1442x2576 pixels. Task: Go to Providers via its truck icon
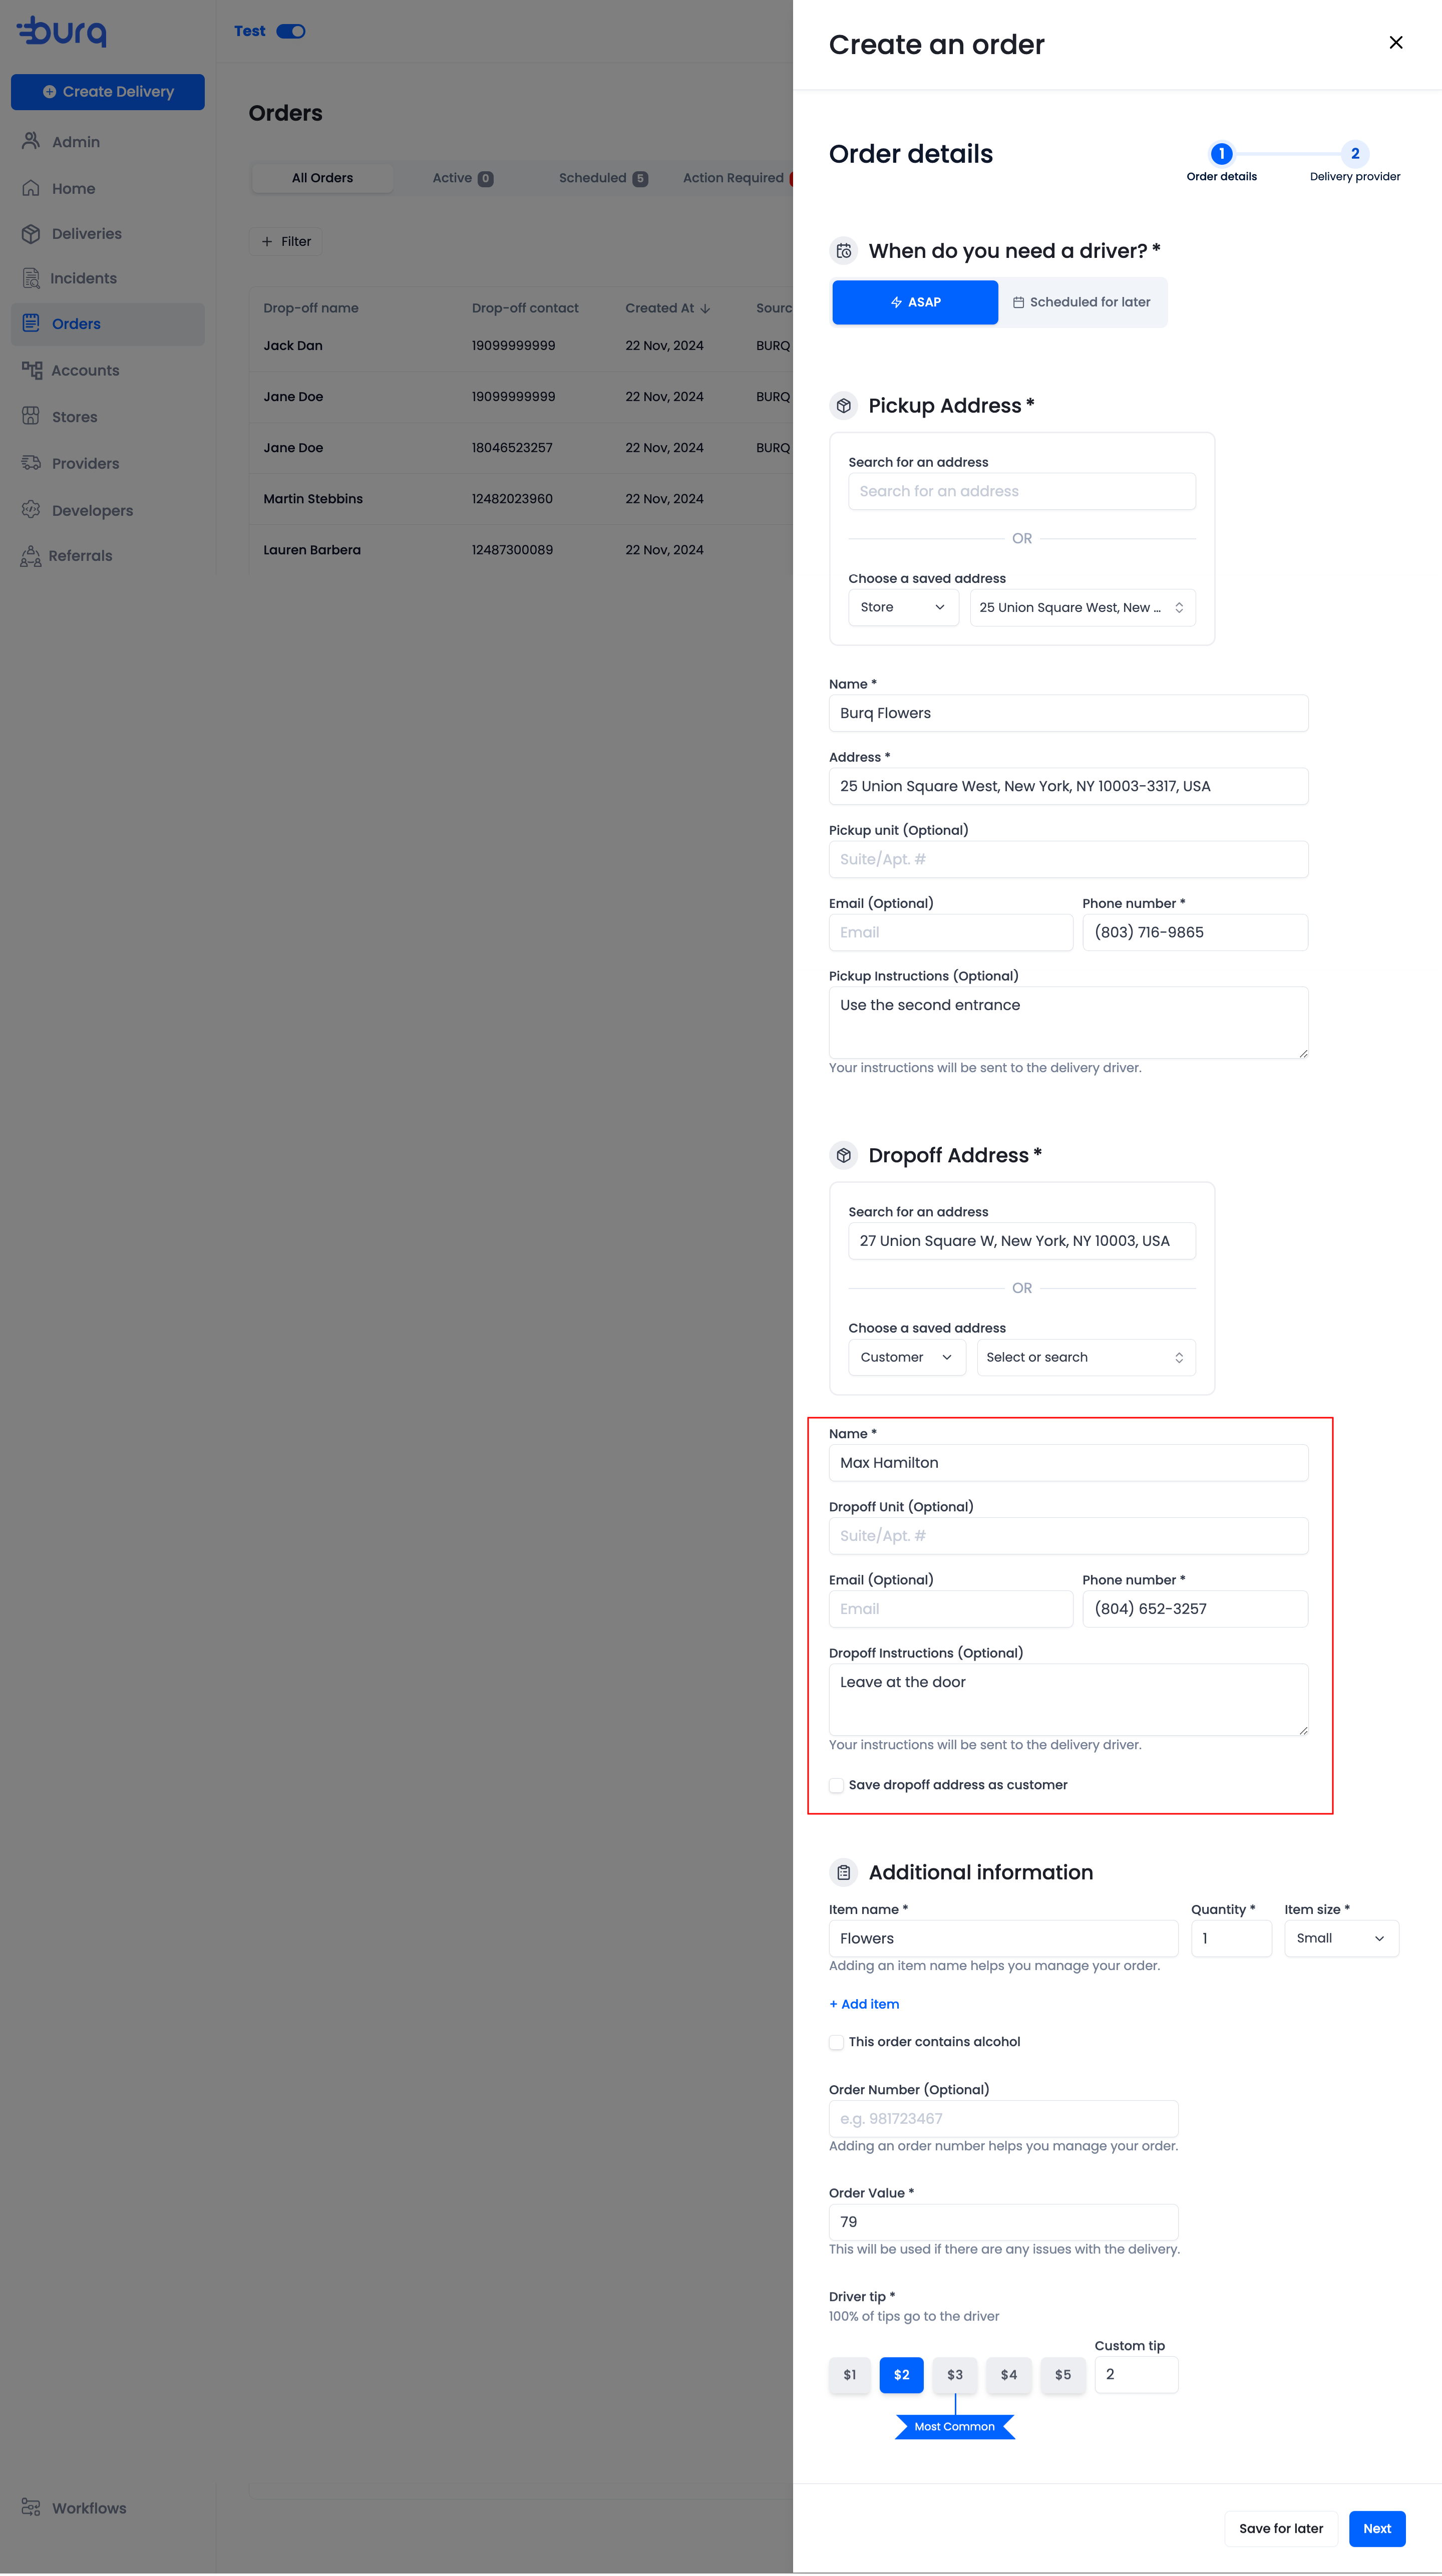click(x=31, y=463)
